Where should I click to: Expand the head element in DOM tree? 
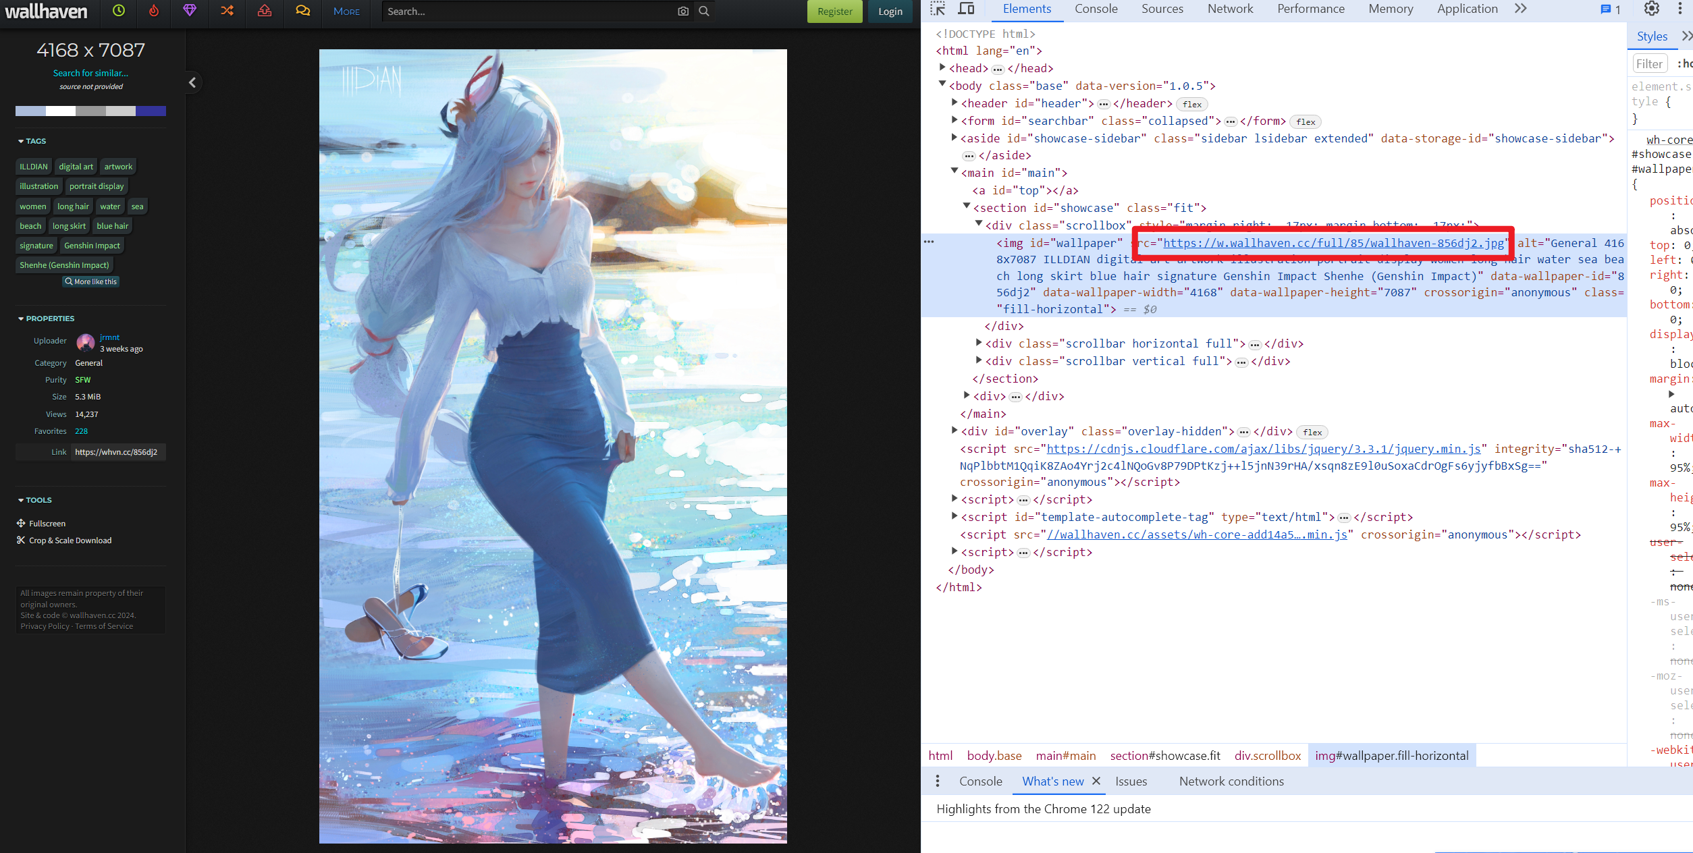pyautogui.click(x=942, y=67)
